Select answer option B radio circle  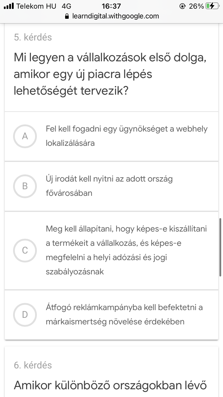click(25, 186)
